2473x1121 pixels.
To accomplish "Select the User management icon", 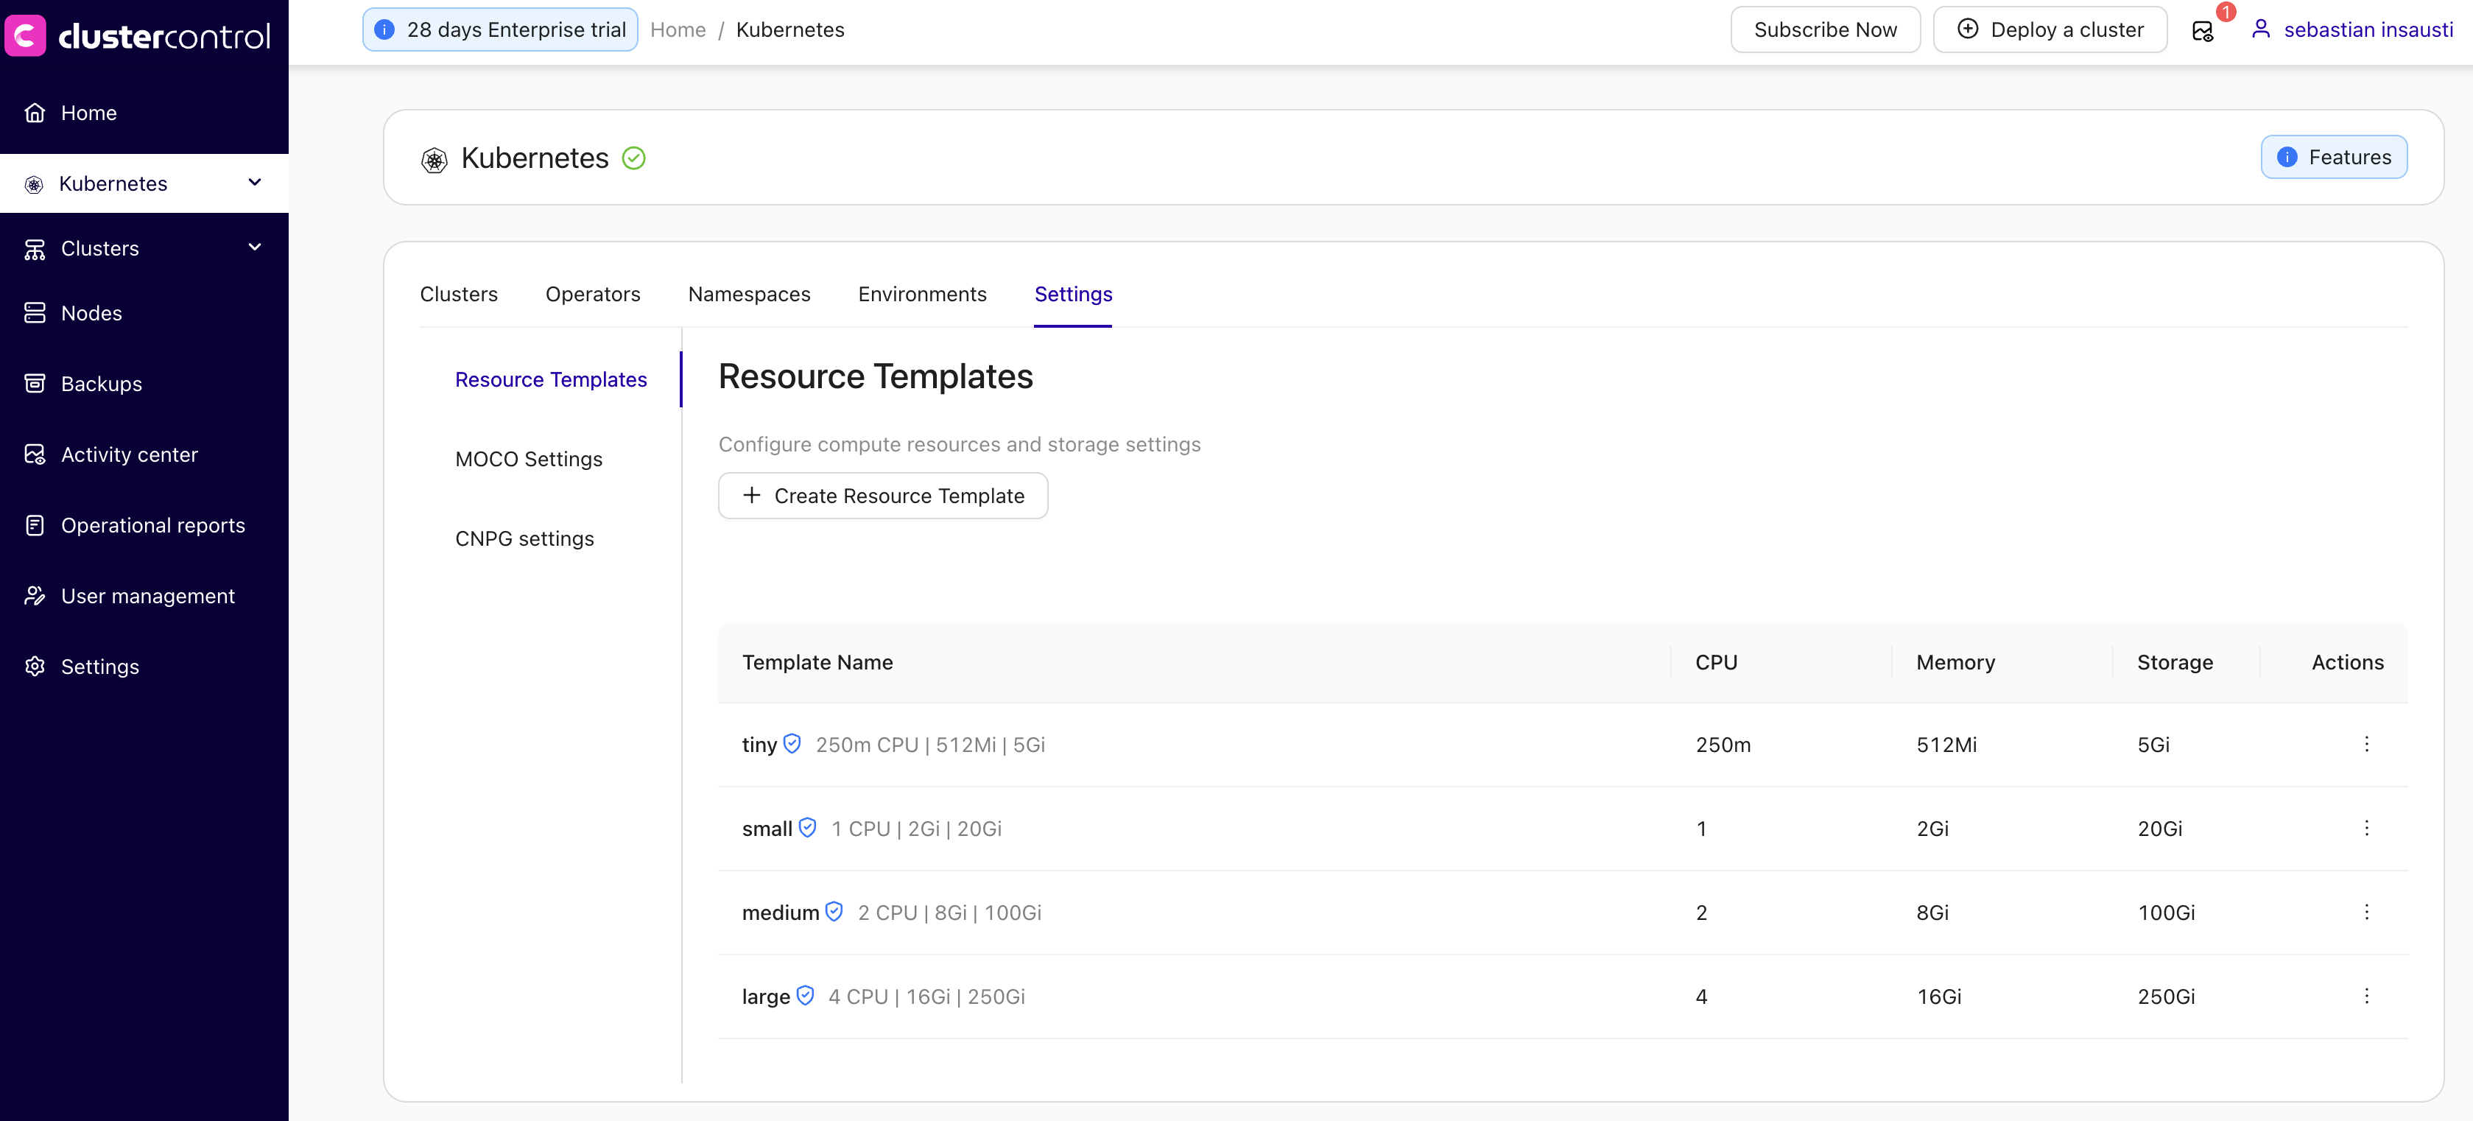I will coord(35,595).
